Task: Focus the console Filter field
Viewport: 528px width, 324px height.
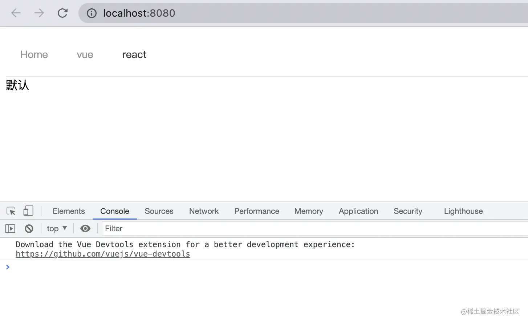Action: click(314, 228)
